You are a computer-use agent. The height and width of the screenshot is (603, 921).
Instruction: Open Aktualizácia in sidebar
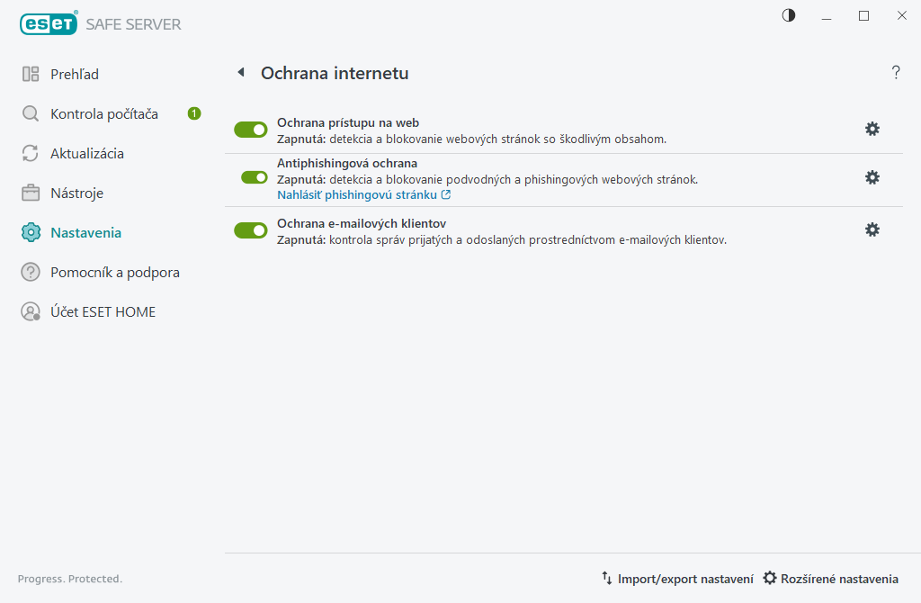86,153
